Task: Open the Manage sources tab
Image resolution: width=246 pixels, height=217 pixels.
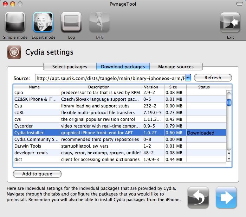Action: coord(176,67)
